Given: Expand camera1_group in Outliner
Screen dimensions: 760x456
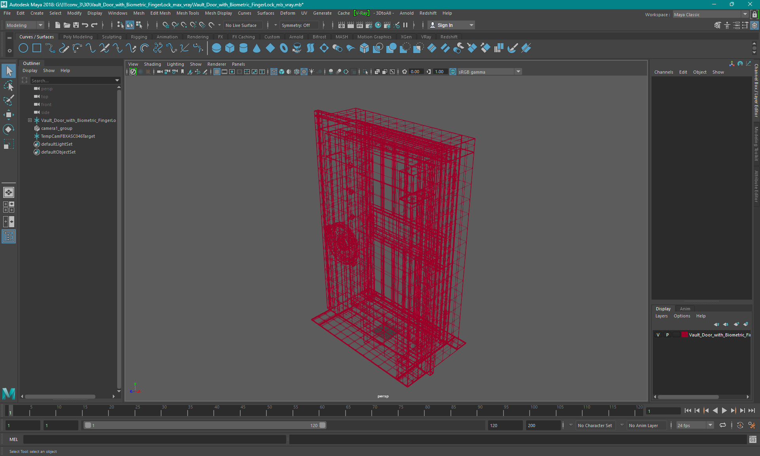Looking at the screenshot, I should (x=30, y=128).
